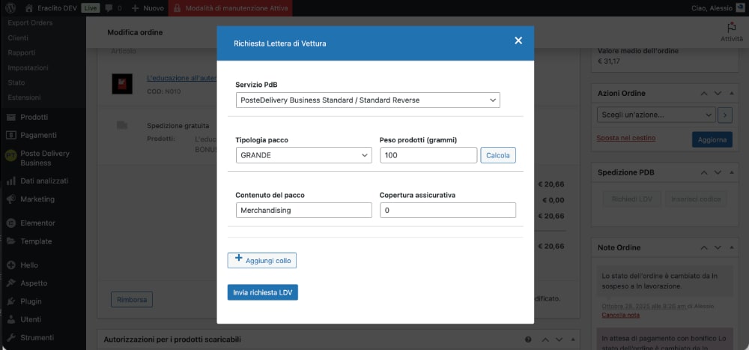Expand the Tipologia pacco dropdown
Viewport: 749px width, 350px height.
303,155
